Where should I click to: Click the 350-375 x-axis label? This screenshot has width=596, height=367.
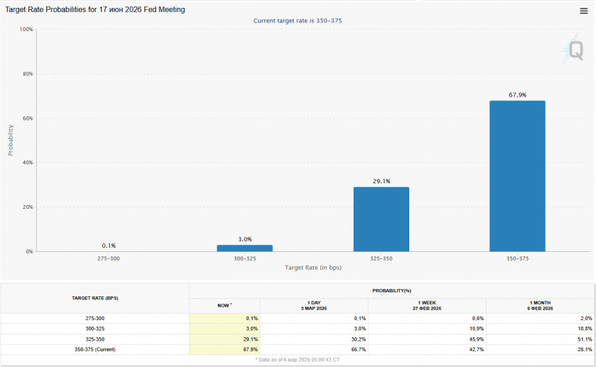(517, 259)
